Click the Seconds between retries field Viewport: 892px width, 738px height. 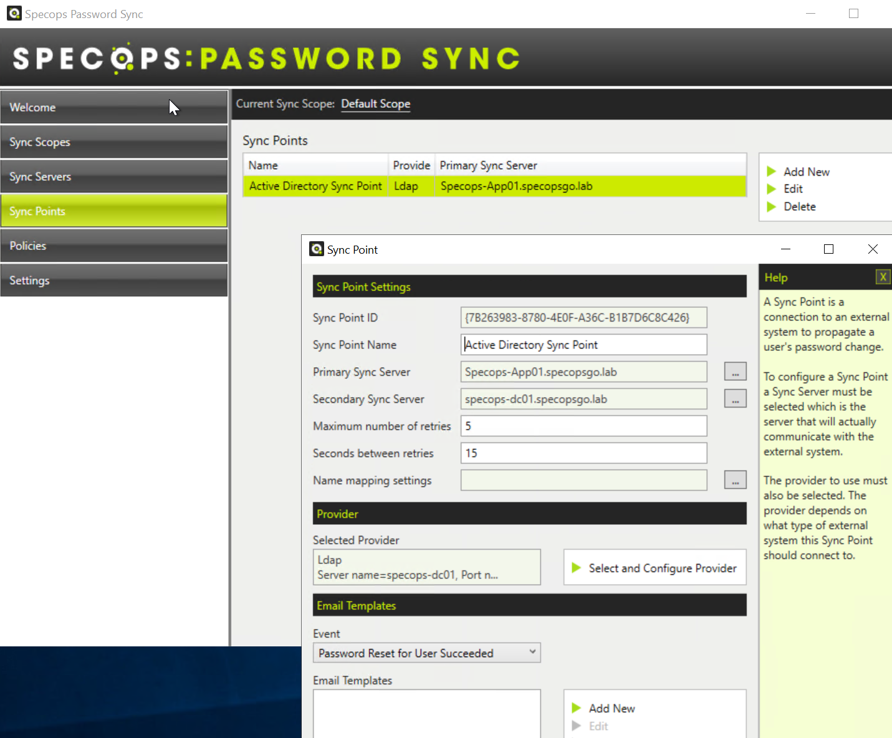click(x=583, y=453)
